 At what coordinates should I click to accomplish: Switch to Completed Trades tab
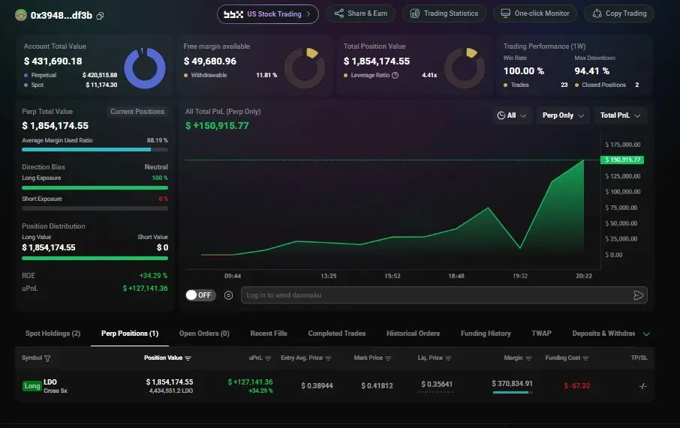(x=336, y=333)
